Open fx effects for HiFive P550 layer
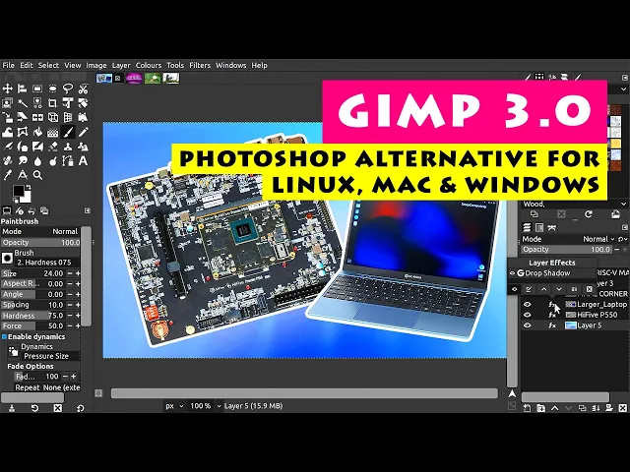Viewport: 630px width, 472px height. point(552,315)
